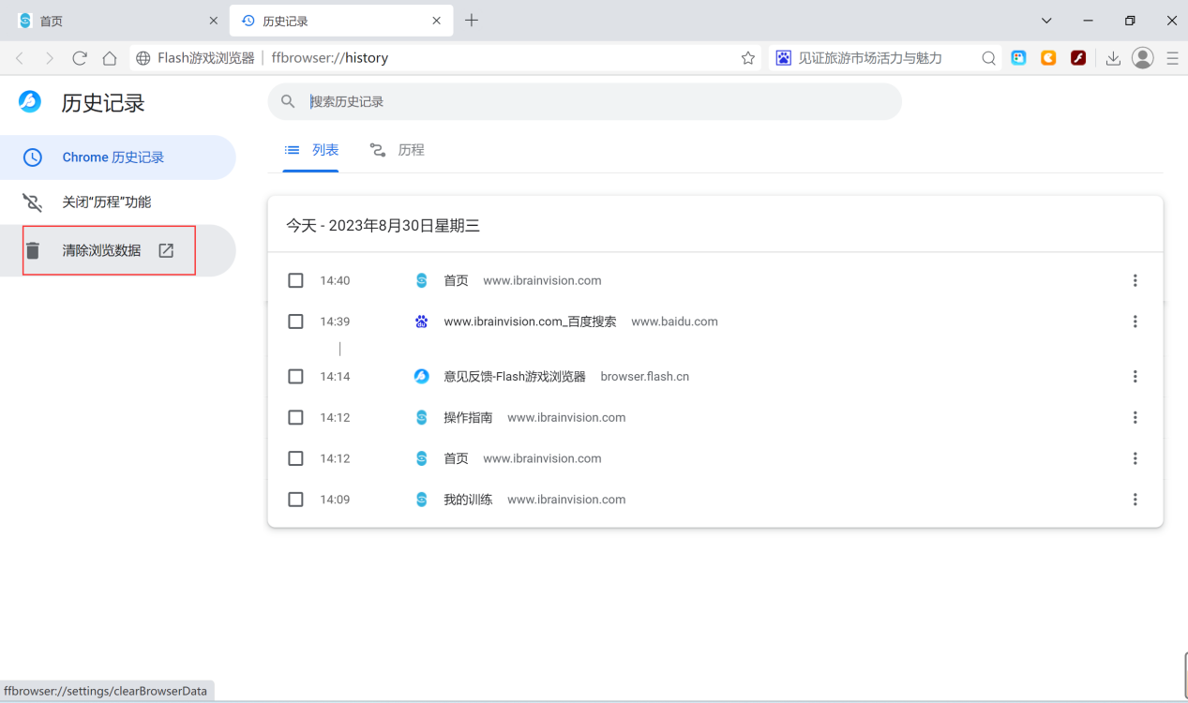Viewport: 1188px width, 703px height.
Task: Open a new tab with the plus button
Action: [472, 21]
